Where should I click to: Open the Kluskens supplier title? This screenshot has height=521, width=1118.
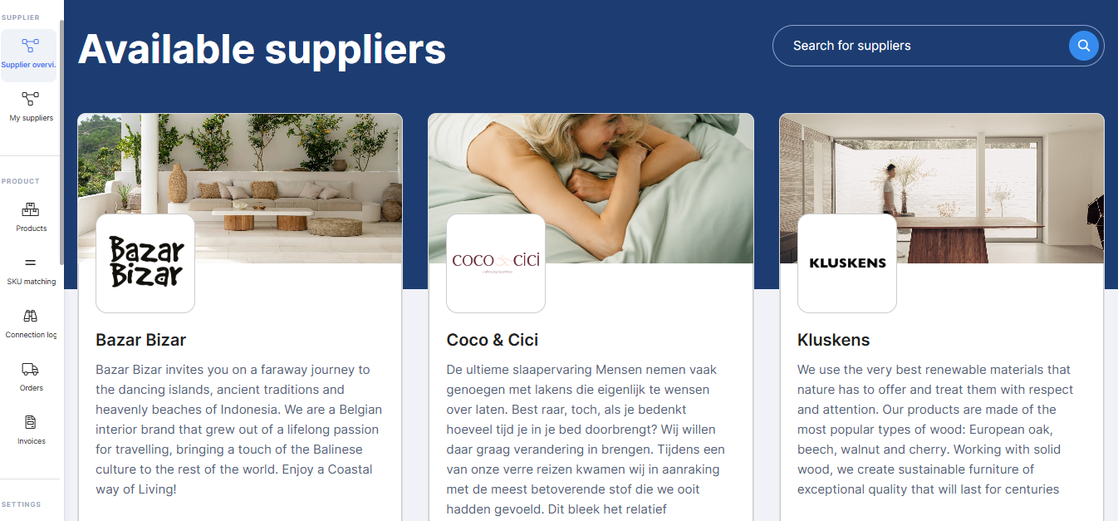(834, 340)
